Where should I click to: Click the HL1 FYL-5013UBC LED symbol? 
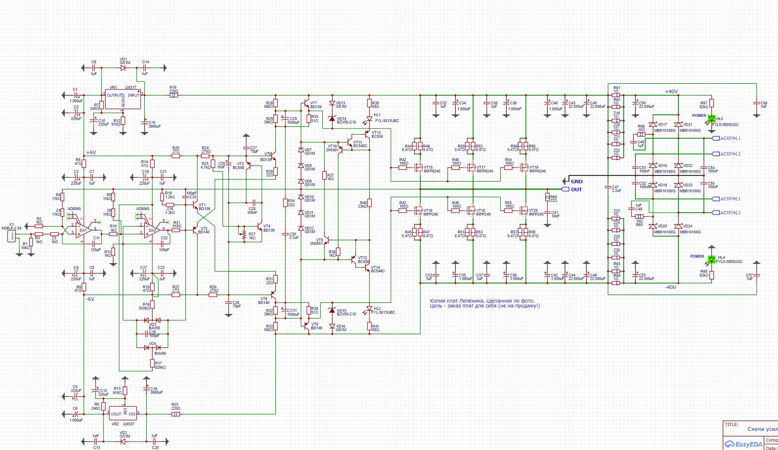tap(370, 119)
